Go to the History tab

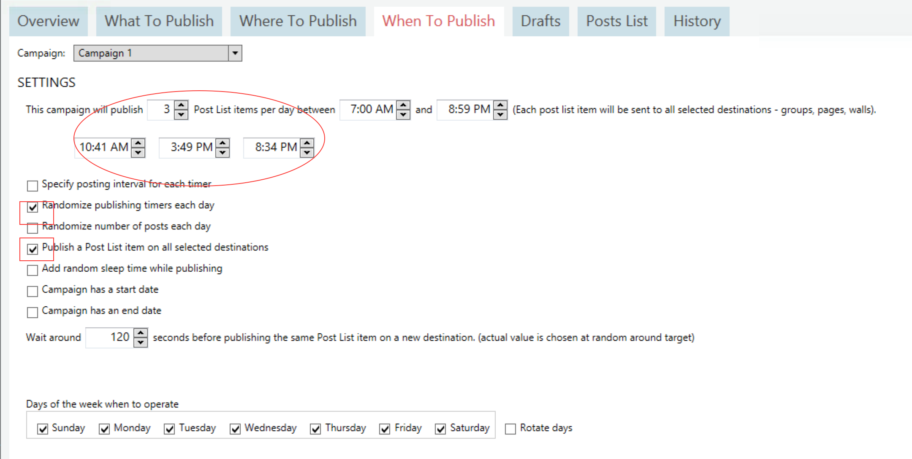697,21
